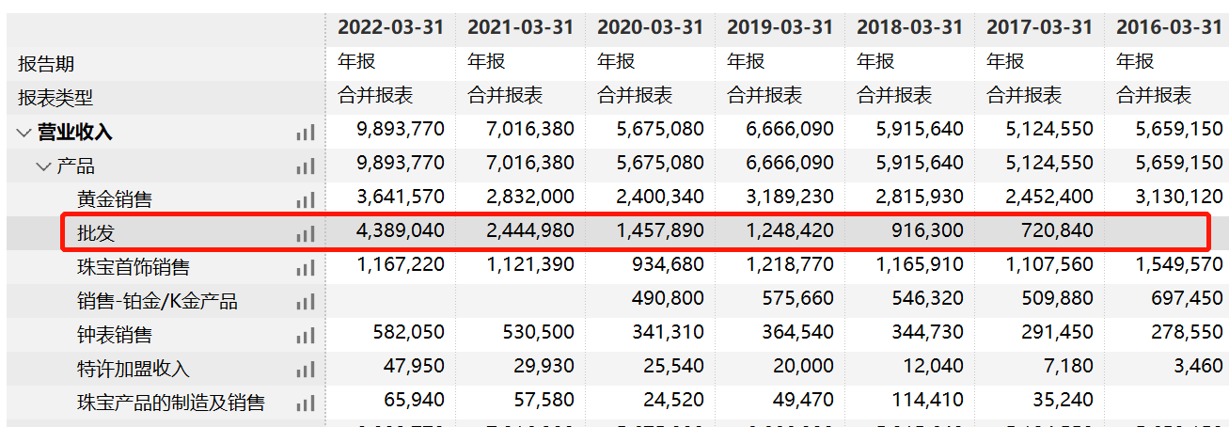Image resolution: width=1229 pixels, height=427 pixels.
Task: Click 钟表销售 value 278,550
Action: click(1188, 332)
